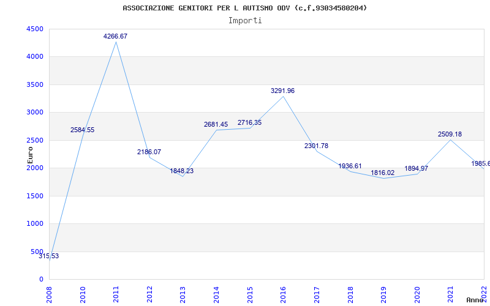The height and width of the screenshot is (306, 490).
Task: Click the Importi subtitle
Action: (245, 21)
